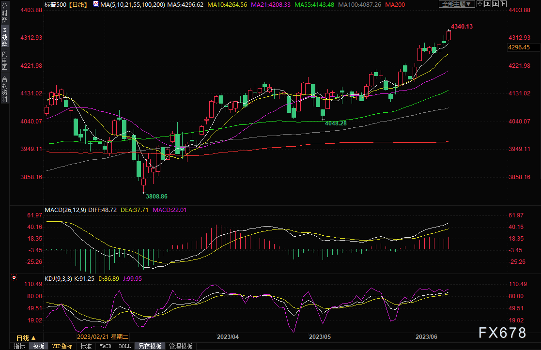Click the MA55:4143.48 value label

click(x=314, y=5)
